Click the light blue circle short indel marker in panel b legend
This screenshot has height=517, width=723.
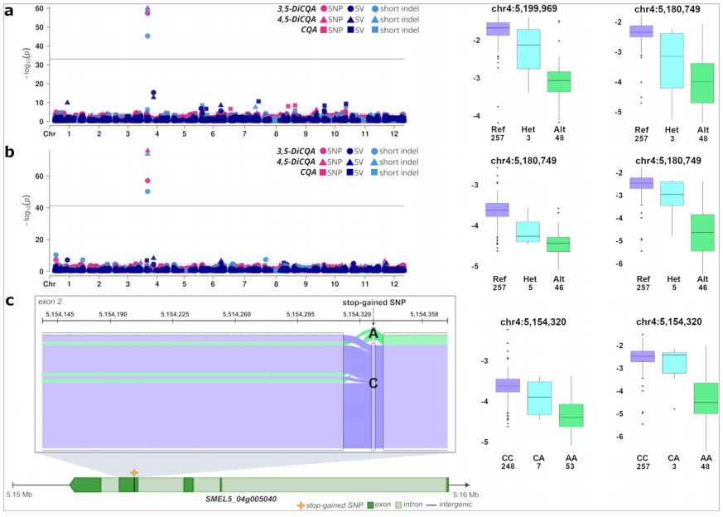click(374, 151)
